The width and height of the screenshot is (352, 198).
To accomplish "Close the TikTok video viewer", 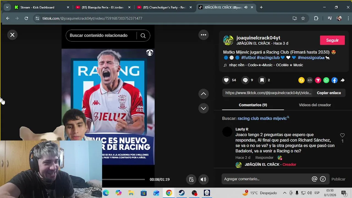I will [12, 35].
